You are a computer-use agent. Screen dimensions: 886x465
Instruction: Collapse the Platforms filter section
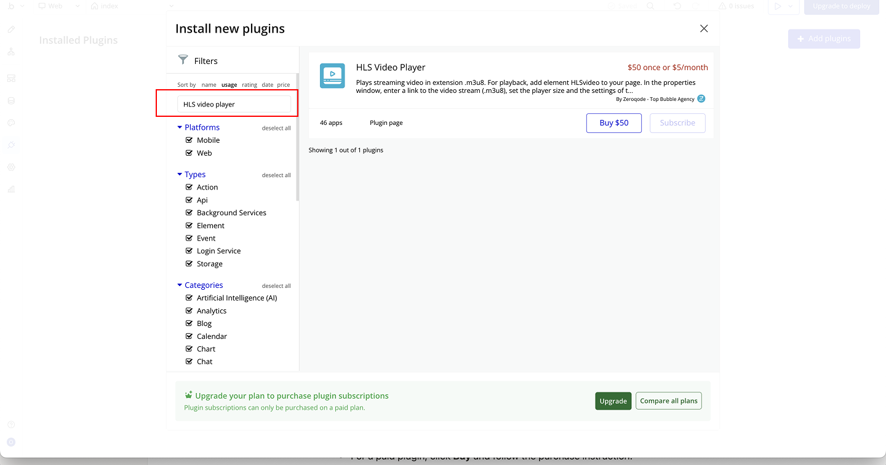(x=180, y=127)
